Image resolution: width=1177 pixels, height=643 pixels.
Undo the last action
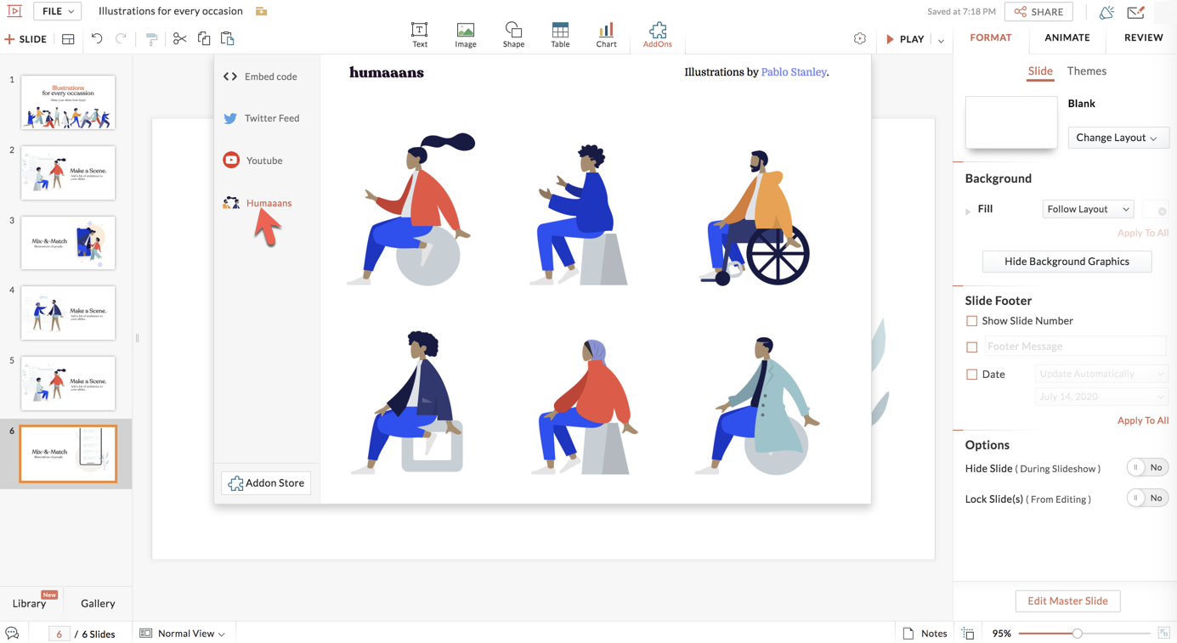[97, 39]
